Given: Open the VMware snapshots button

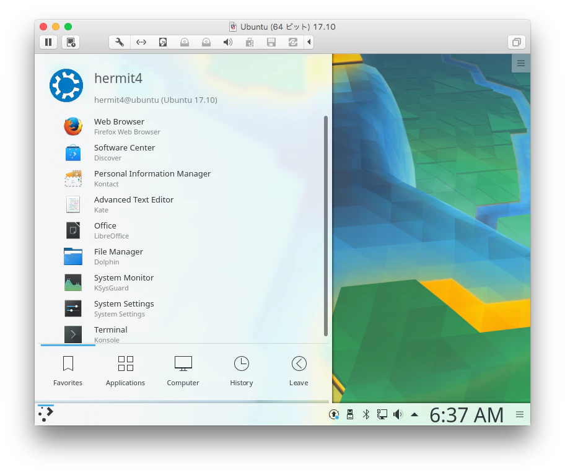Looking at the screenshot, I should tap(71, 42).
